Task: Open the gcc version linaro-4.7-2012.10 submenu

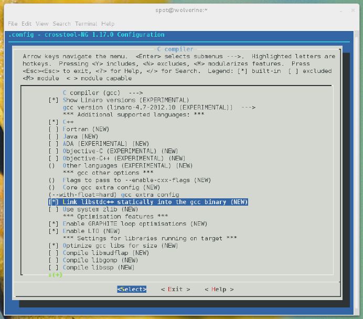Action: click(x=159, y=108)
